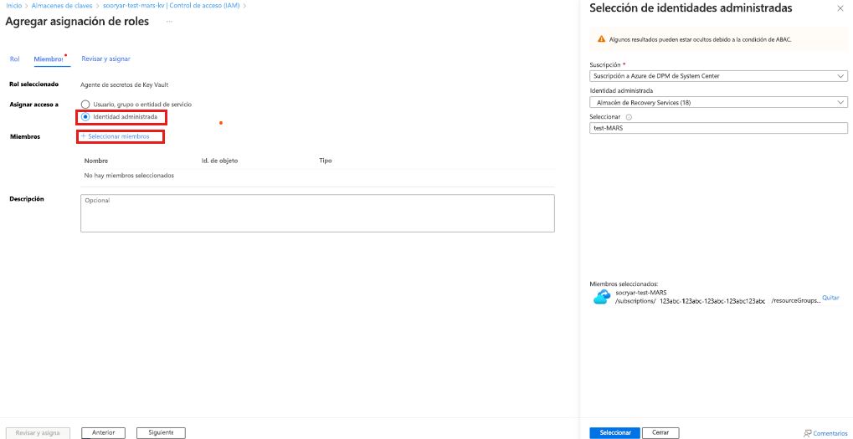Select Usuario, grupo o entidad de servicio option
This screenshot has width=853, height=439.
(x=85, y=104)
